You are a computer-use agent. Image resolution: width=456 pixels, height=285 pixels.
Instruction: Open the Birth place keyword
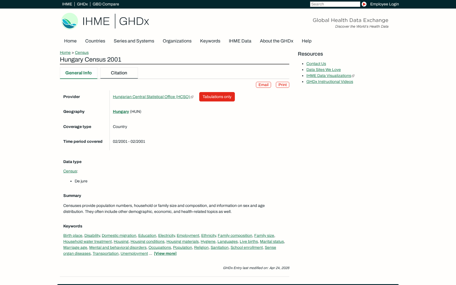[73, 236]
